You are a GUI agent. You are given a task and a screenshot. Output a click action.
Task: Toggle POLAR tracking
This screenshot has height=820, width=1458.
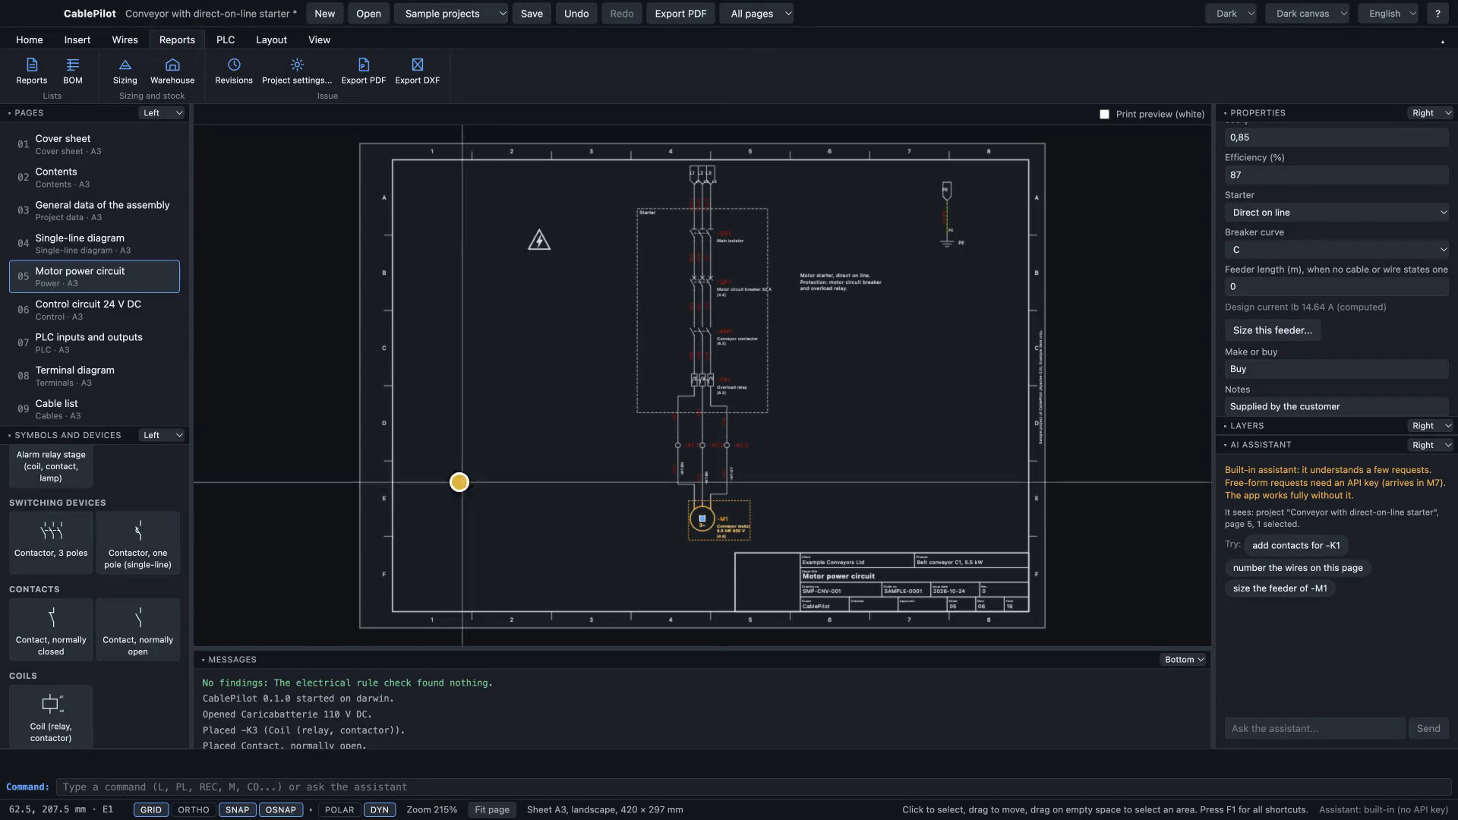(339, 810)
